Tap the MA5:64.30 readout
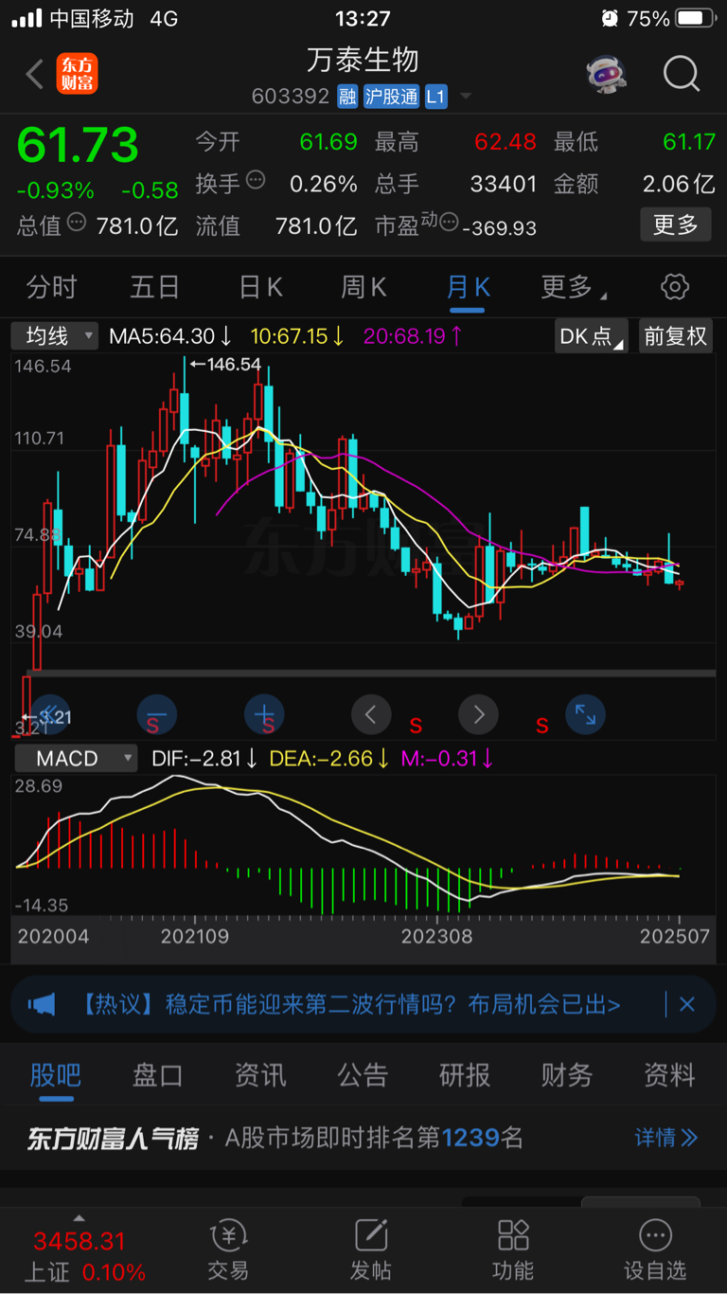 click(x=170, y=335)
